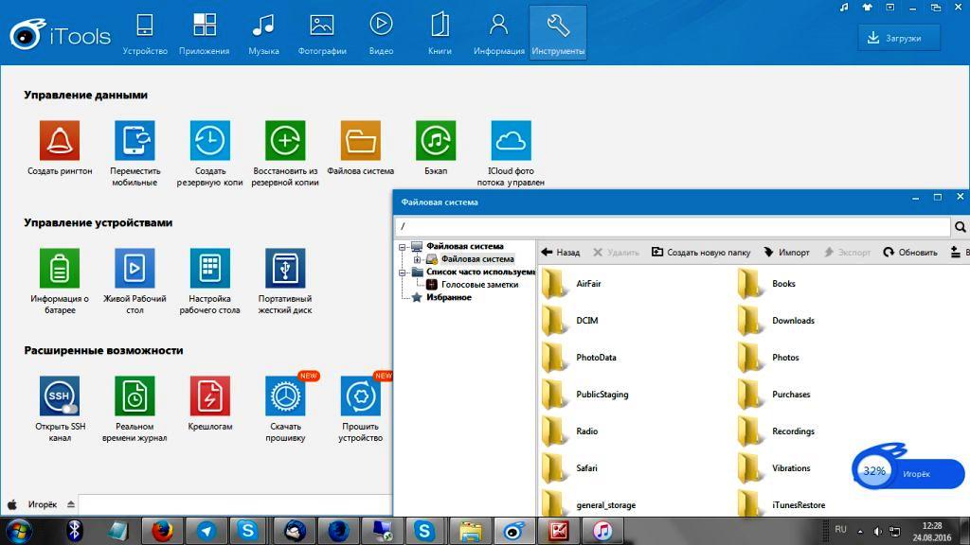Open the Firefox icon in taskbar
This screenshot has height=545, width=970.
click(x=162, y=531)
